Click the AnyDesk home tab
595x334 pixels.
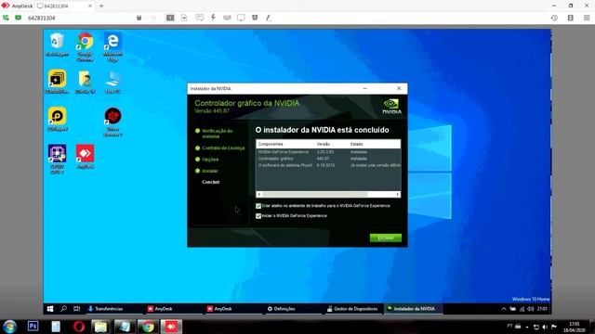tap(18, 6)
